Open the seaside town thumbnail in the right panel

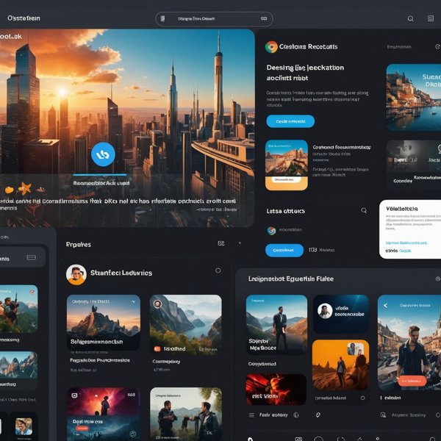tap(413, 97)
